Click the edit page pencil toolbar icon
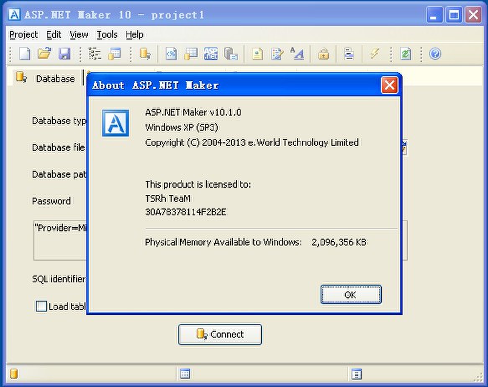 pos(277,54)
